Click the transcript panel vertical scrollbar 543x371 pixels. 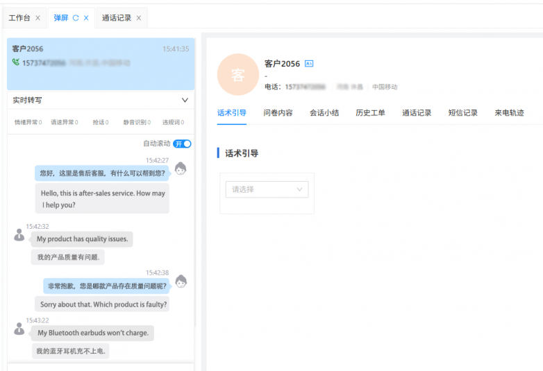195,182
